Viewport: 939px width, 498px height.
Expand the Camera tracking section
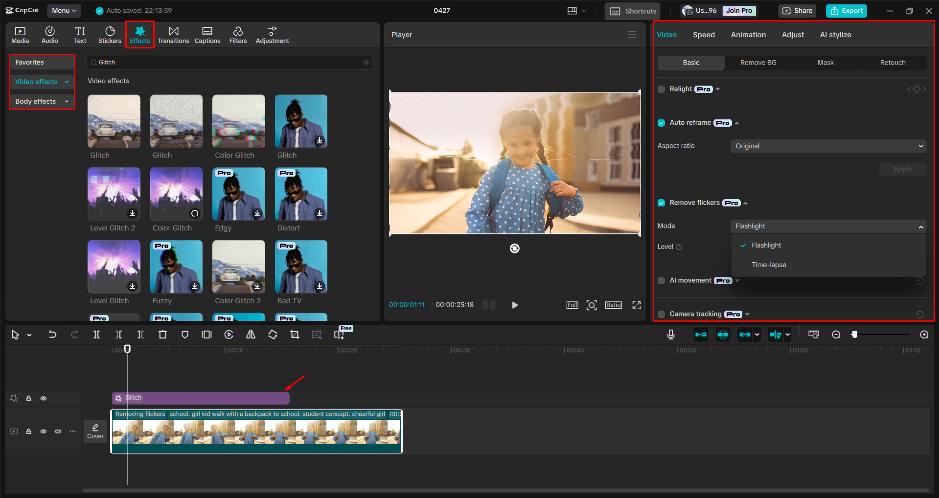point(747,314)
